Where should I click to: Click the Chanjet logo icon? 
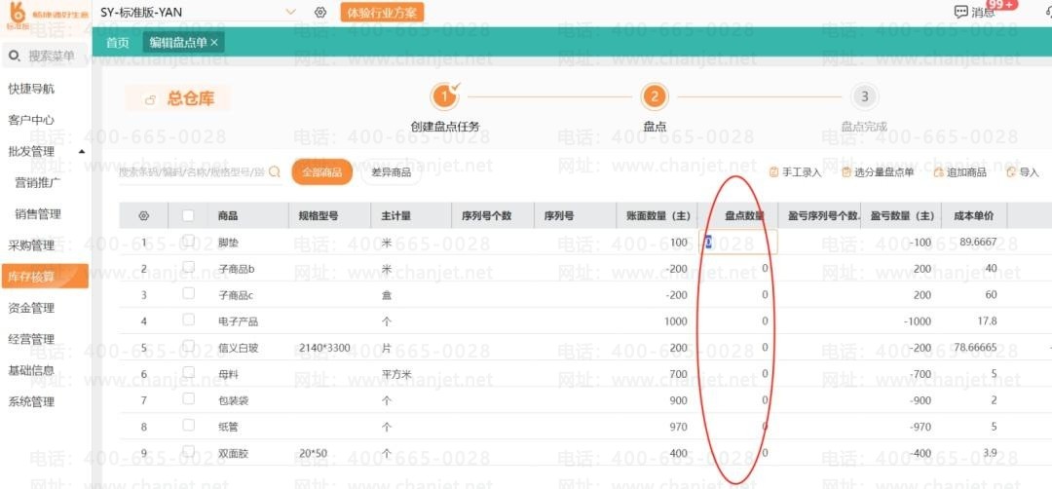point(17,14)
